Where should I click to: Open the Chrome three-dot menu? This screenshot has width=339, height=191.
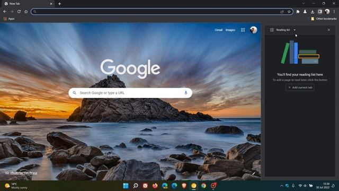(x=334, y=12)
